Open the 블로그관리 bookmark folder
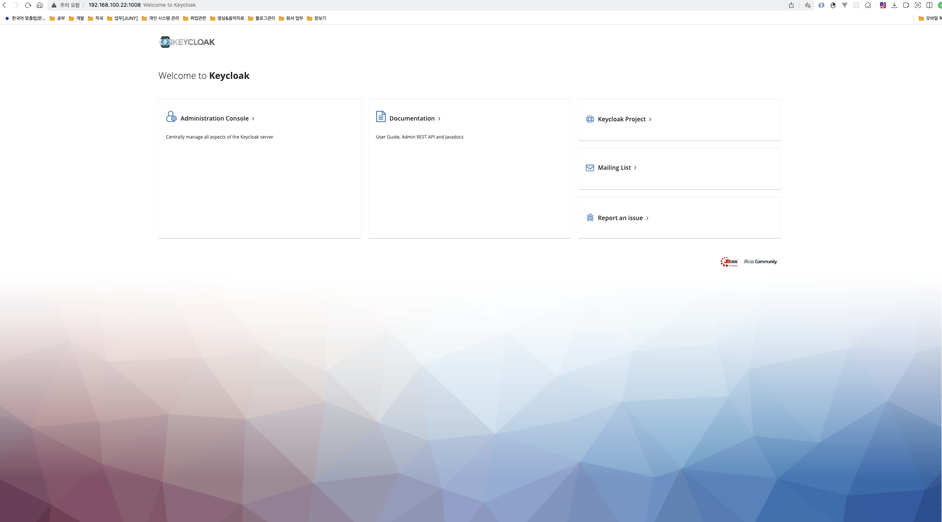This screenshot has height=522, width=942. point(262,18)
